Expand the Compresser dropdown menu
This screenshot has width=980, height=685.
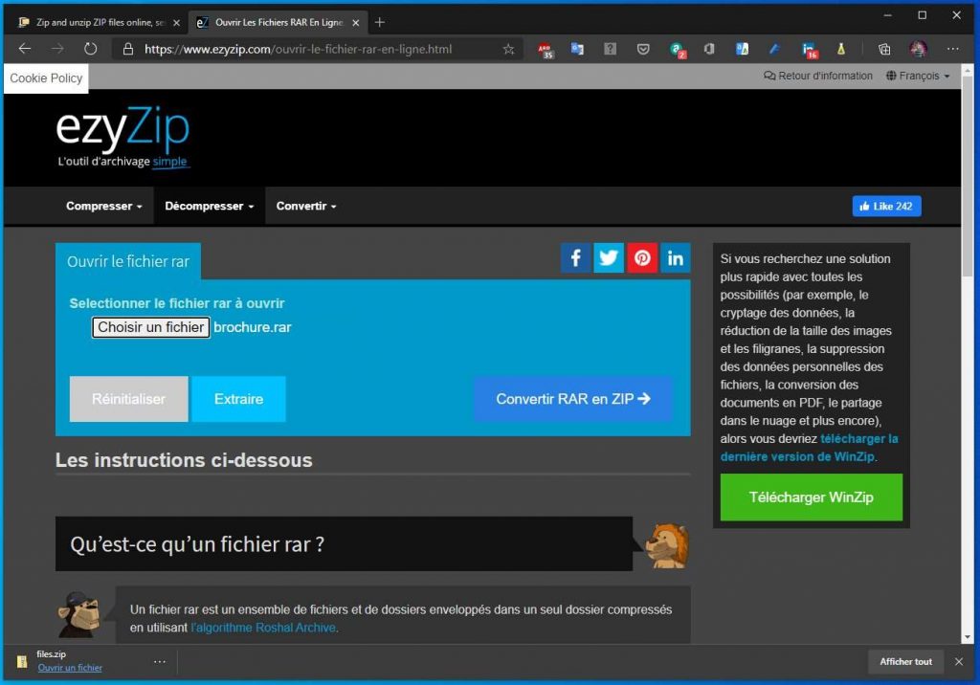pos(103,207)
